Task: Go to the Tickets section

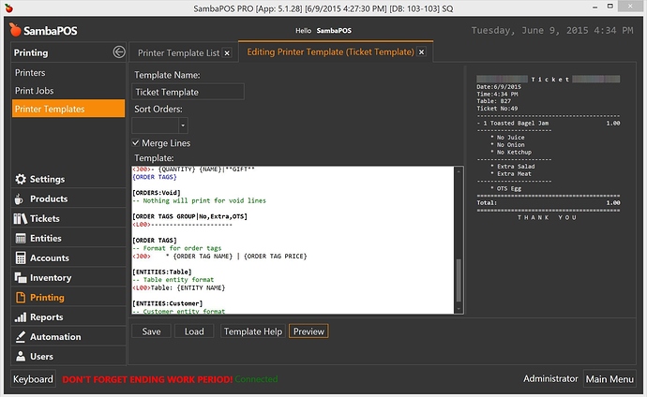Action: [x=45, y=219]
